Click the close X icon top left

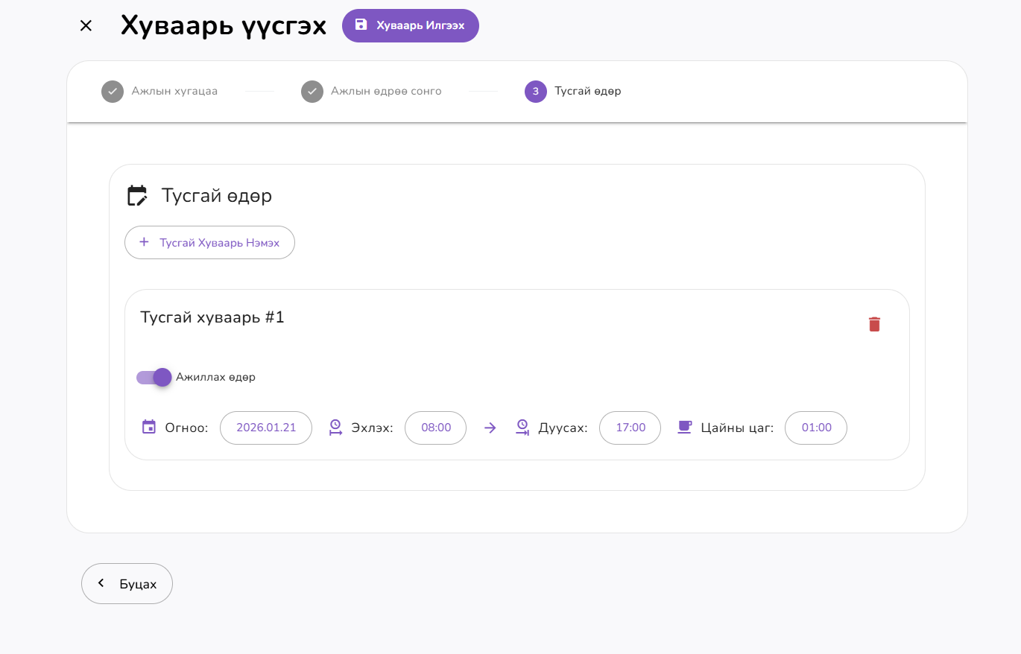click(x=85, y=25)
